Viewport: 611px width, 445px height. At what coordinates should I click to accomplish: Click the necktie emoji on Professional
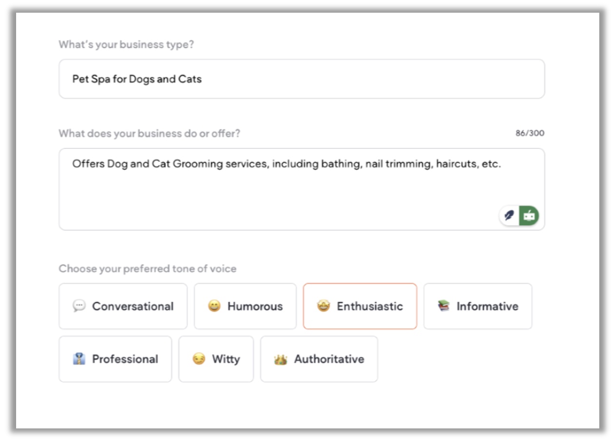[x=79, y=359]
